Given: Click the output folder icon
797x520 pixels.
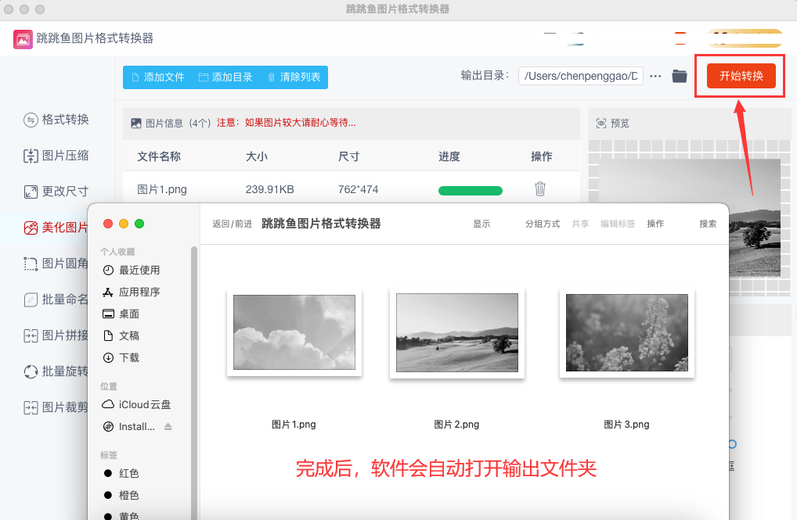Looking at the screenshot, I should coord(680,76).
